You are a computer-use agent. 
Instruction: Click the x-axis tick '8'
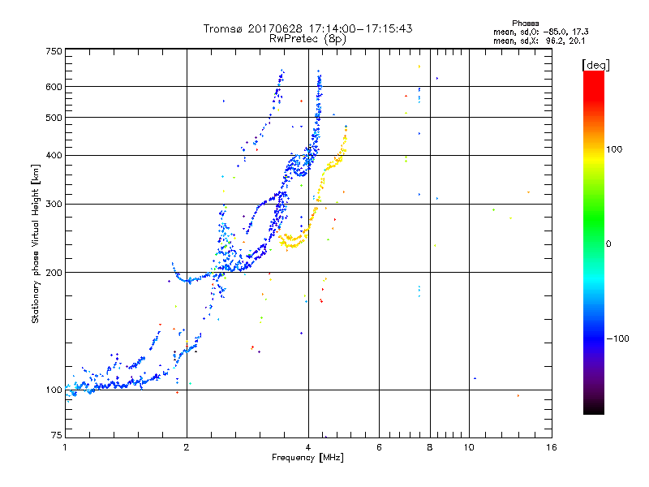430,447
